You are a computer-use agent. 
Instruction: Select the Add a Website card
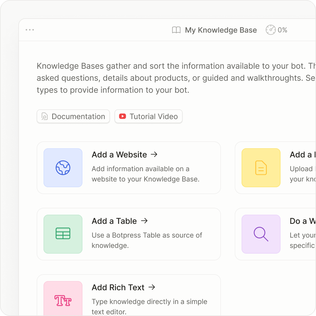[x=129, y=168]
